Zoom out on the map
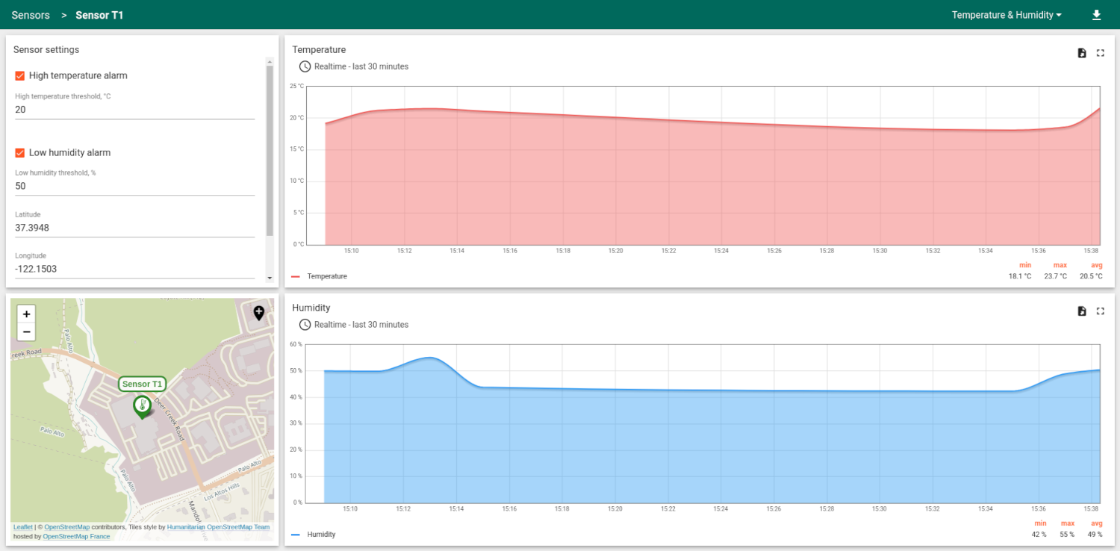The image size is (1120, 551). coord(26,332)
